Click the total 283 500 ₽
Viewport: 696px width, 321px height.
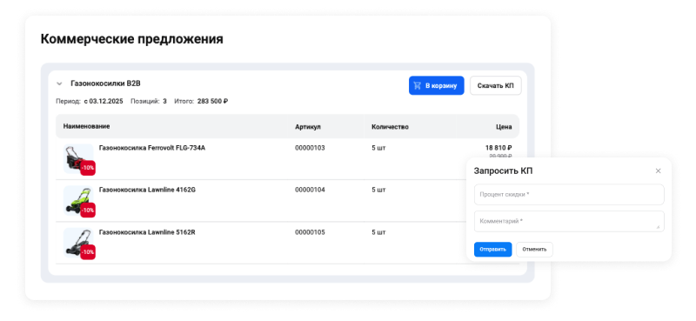point(212,101)
